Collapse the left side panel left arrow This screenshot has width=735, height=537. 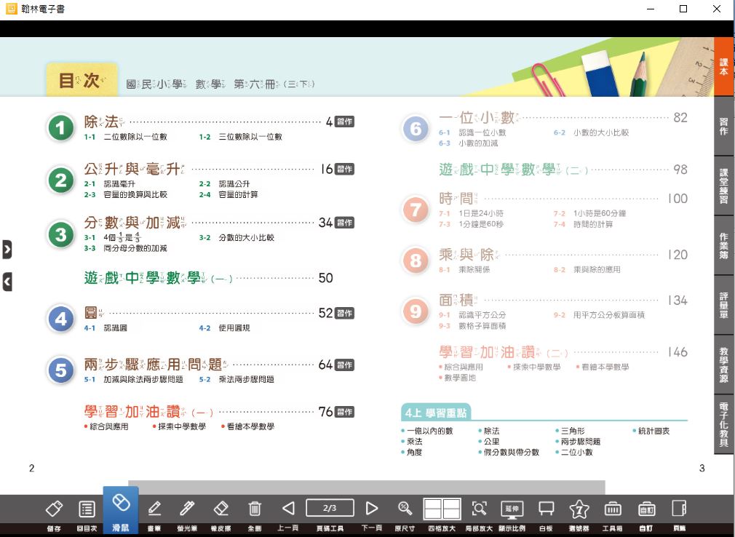point(7,281)
